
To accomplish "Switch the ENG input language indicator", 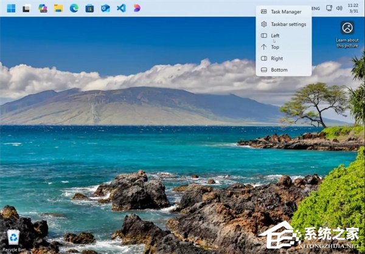I will 316,9.
